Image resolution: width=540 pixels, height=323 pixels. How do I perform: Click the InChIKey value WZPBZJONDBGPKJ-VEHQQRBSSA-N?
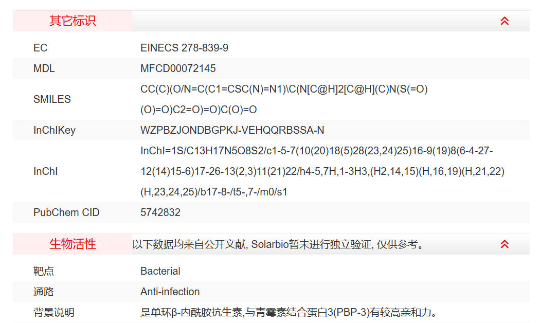[232, 130]
